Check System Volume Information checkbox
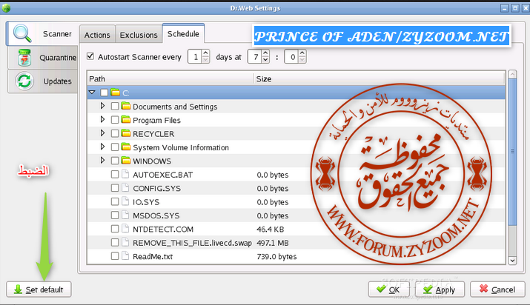Screen dimensions: 530x305 coord(115,147)
